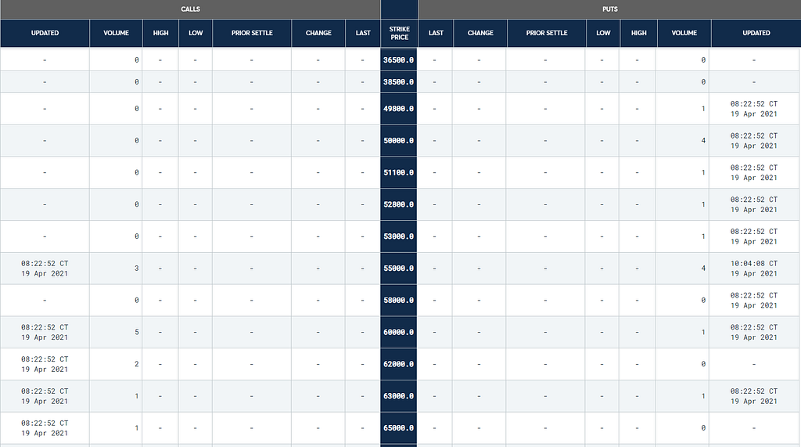Select strike price 58000.0
Image resolution: width=801 pixels, height=447 pixels.
coord(398,300)
